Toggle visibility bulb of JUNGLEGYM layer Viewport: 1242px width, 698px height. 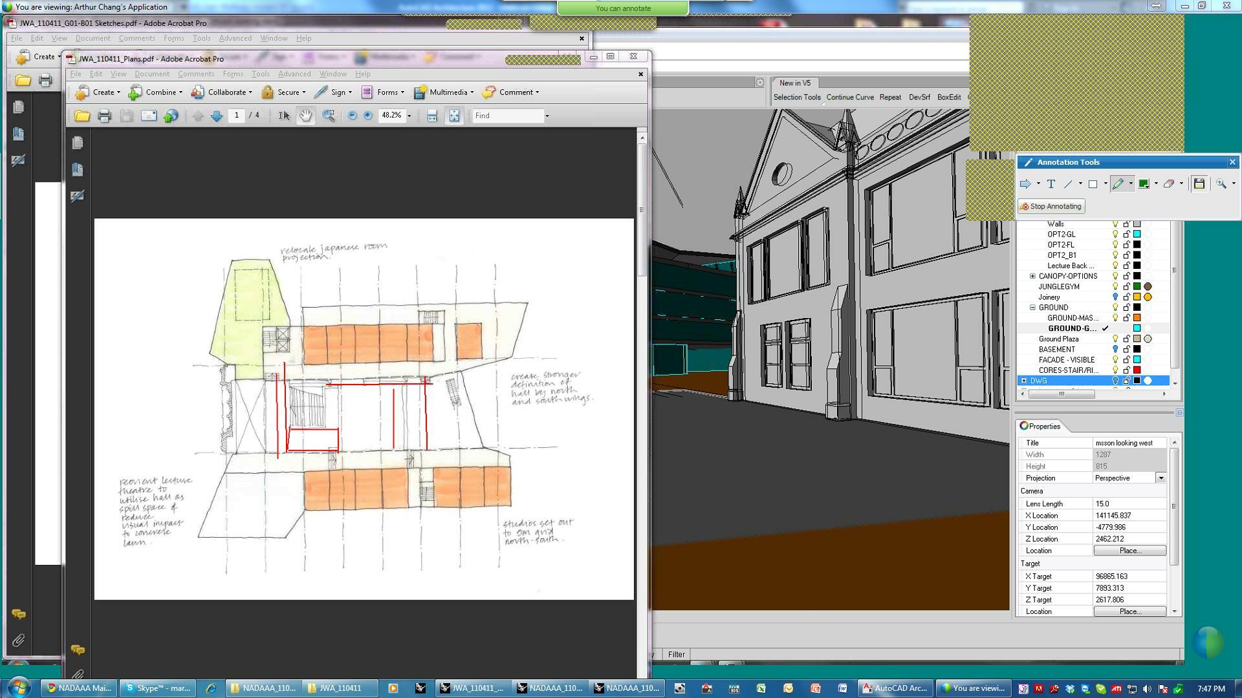(1115, 286)
